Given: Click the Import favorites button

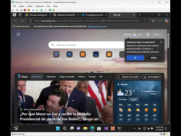Looking at the screenshot, I should pyautogui.click(x=21, y=26).
